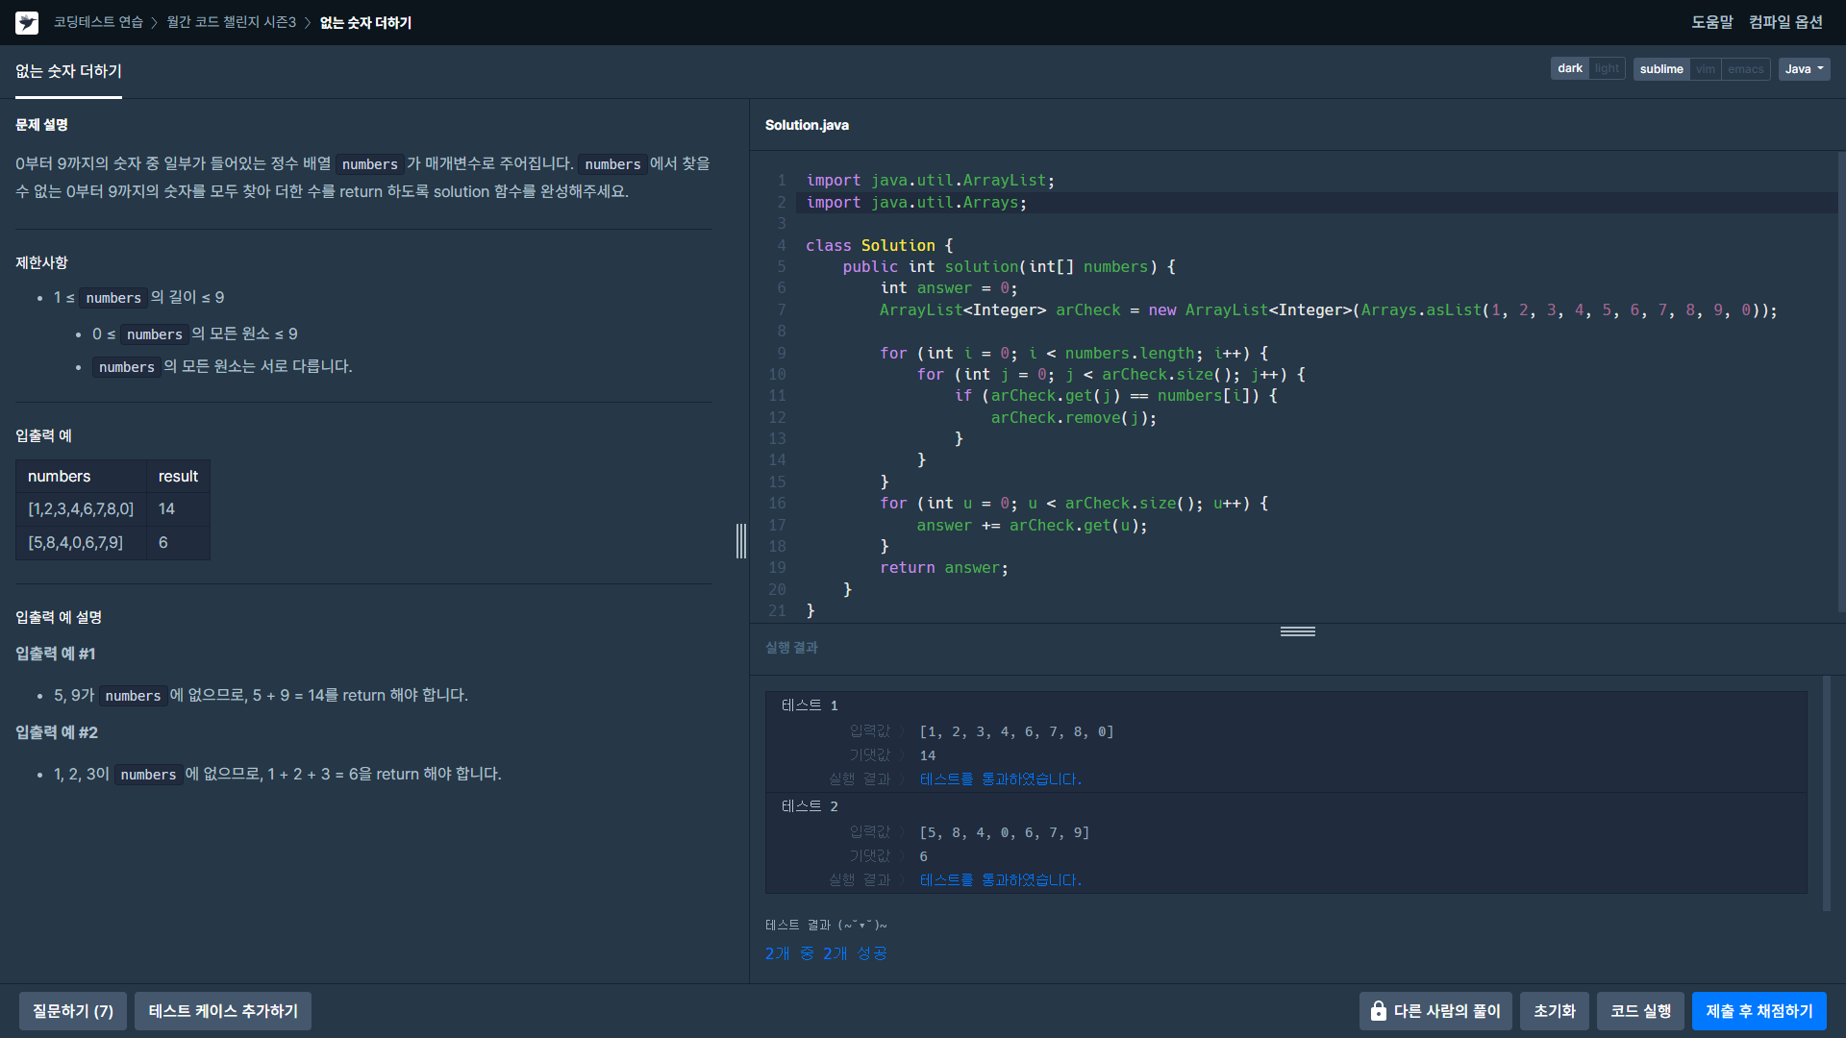Viewport: 1846px width, 1038px height.
Task: Go to 코딩테스트 연습 breadcrumb
Action: tap(98, 22)
